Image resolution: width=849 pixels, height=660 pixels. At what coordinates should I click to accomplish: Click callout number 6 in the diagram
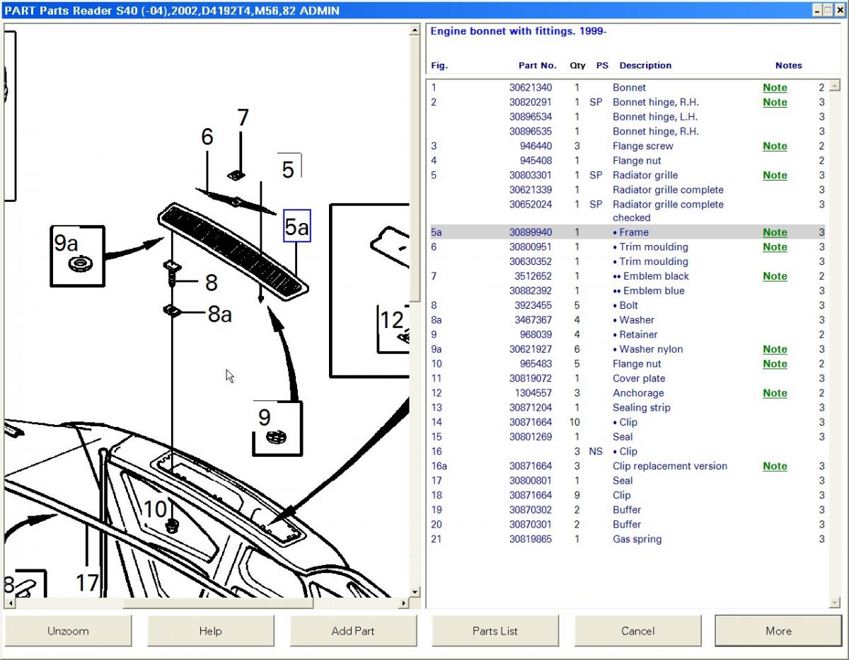click(207, 137)
